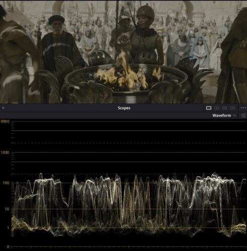This screenshot has width=247, height=251.
Task: Click the 10 nit scale label
Action: click(x=7, y=209)
